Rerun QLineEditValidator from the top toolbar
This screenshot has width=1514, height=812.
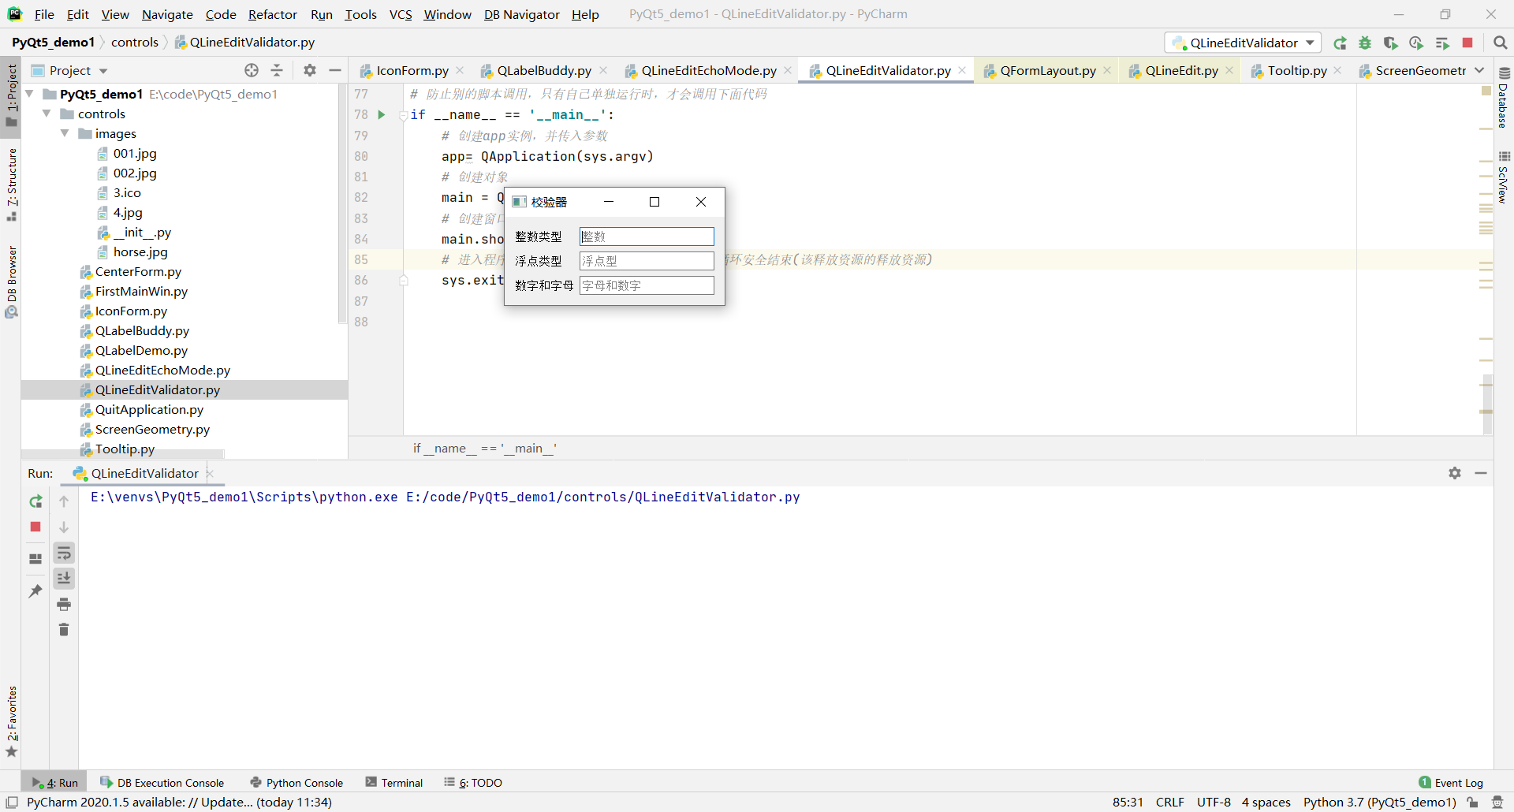pyautogui.click(x=1340, y=43)
